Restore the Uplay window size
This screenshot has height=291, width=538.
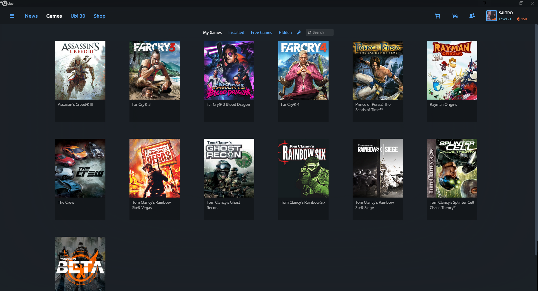pyautogui.click(x=521, y=3)
